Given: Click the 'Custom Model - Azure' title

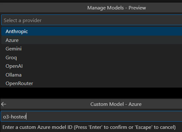Looking at the screenshot, I should 116,104.
